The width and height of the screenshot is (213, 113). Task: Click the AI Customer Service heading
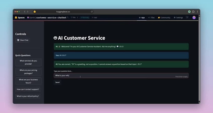(x=81, y=38)
